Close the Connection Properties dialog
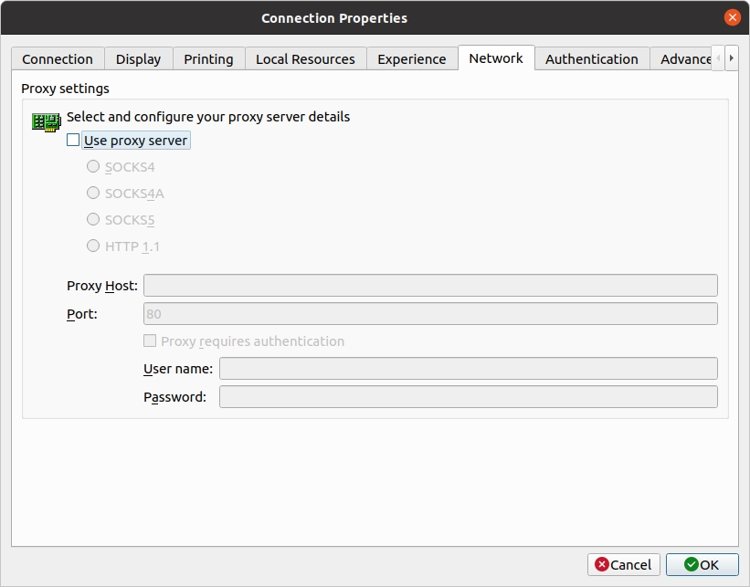The width and height of the screenshot is (750, 587). (732, 17)
